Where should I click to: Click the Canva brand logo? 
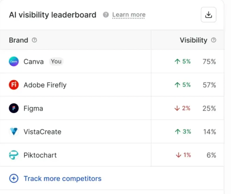pyautogui.click(x=14, y=61)
